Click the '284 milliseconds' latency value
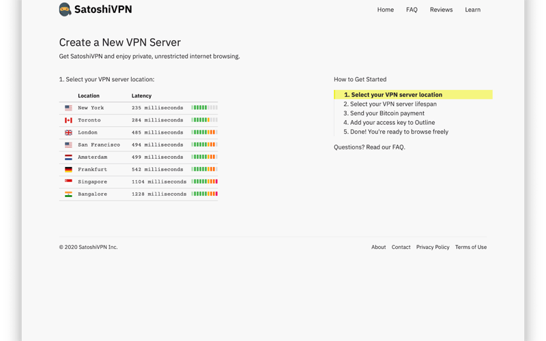546x341 pixels. click(x=158, y=121)
